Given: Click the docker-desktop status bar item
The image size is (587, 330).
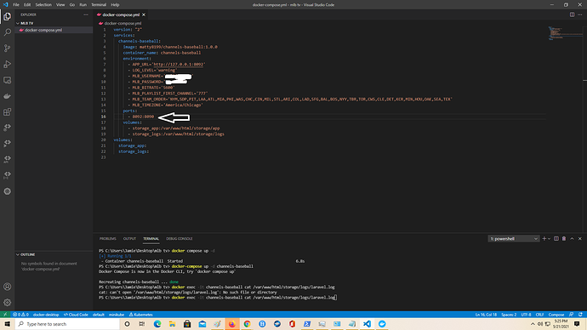Looking at the screenshot, I should pyautogui.click(x=46, y=315).
